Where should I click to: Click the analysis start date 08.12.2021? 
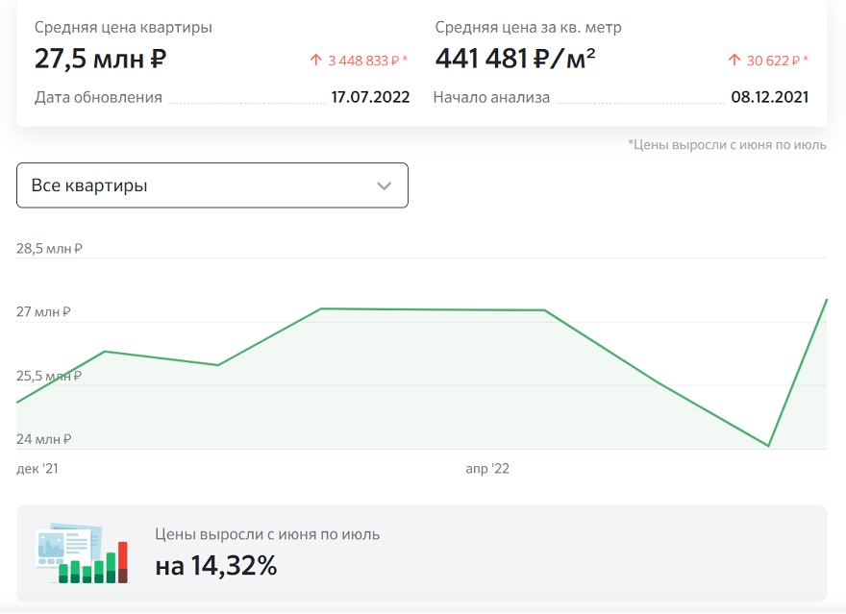[x=769, y=97]
